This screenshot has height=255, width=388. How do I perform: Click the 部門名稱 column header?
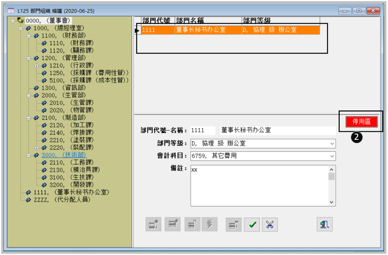pyautogui.click(x=208, y=20)
